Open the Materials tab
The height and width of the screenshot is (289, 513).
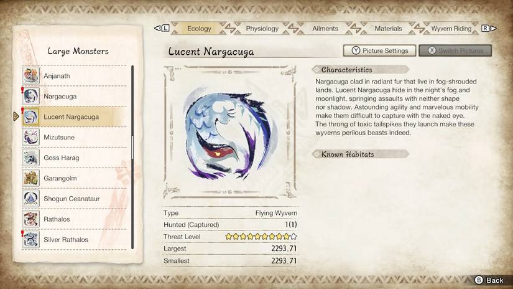[388, 29]
